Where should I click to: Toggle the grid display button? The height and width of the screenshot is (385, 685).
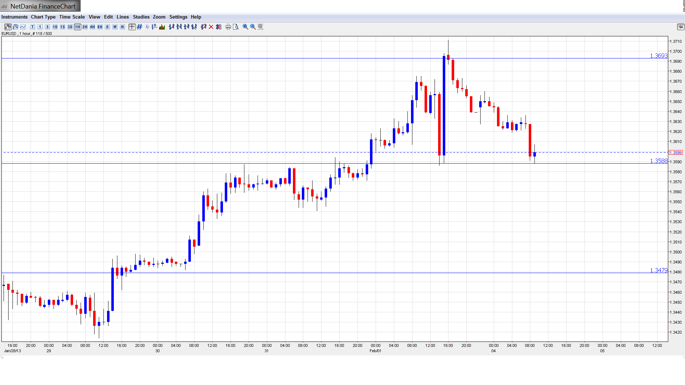(139, 27)
